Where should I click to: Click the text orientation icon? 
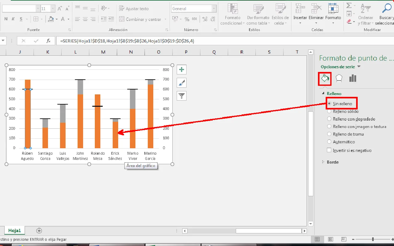click(104, 8)
